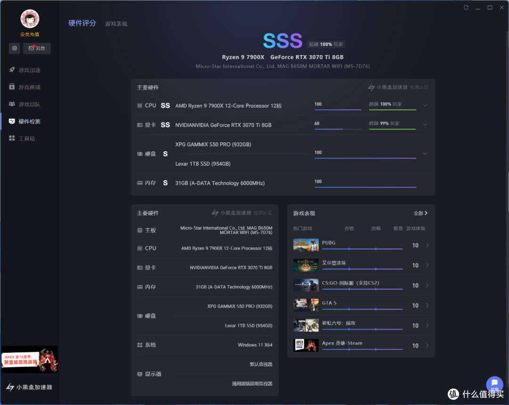Click the 硬盘 icon in the details list
The width and height of the screenshot is (509, 405).
tap(140, 316)
